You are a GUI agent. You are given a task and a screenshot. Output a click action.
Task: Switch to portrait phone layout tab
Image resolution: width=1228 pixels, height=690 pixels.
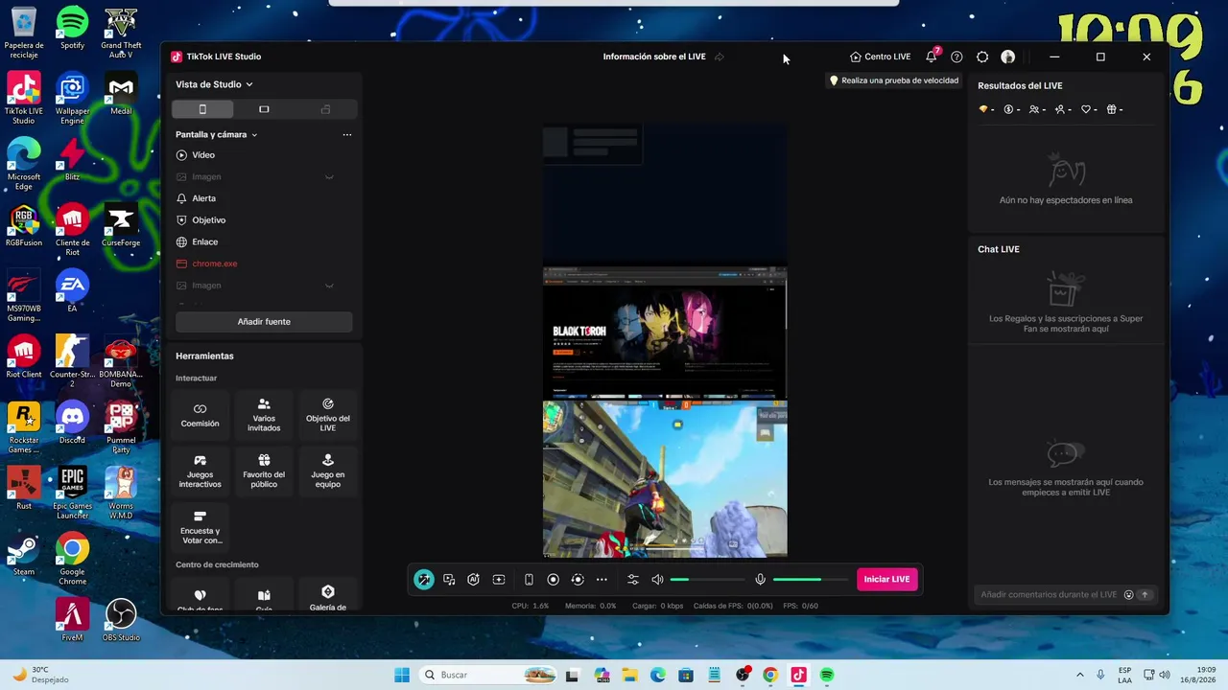[202, 109]
